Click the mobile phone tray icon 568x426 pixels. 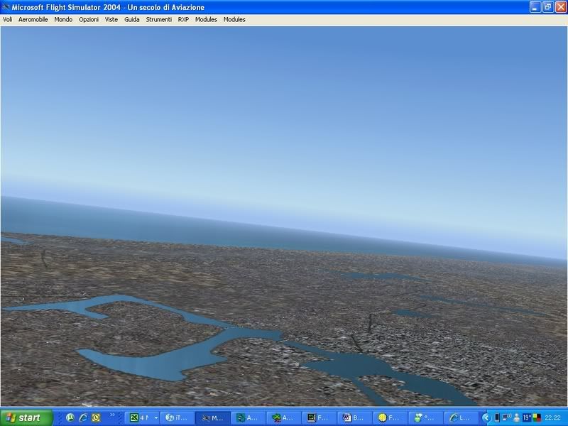[497, 417]
